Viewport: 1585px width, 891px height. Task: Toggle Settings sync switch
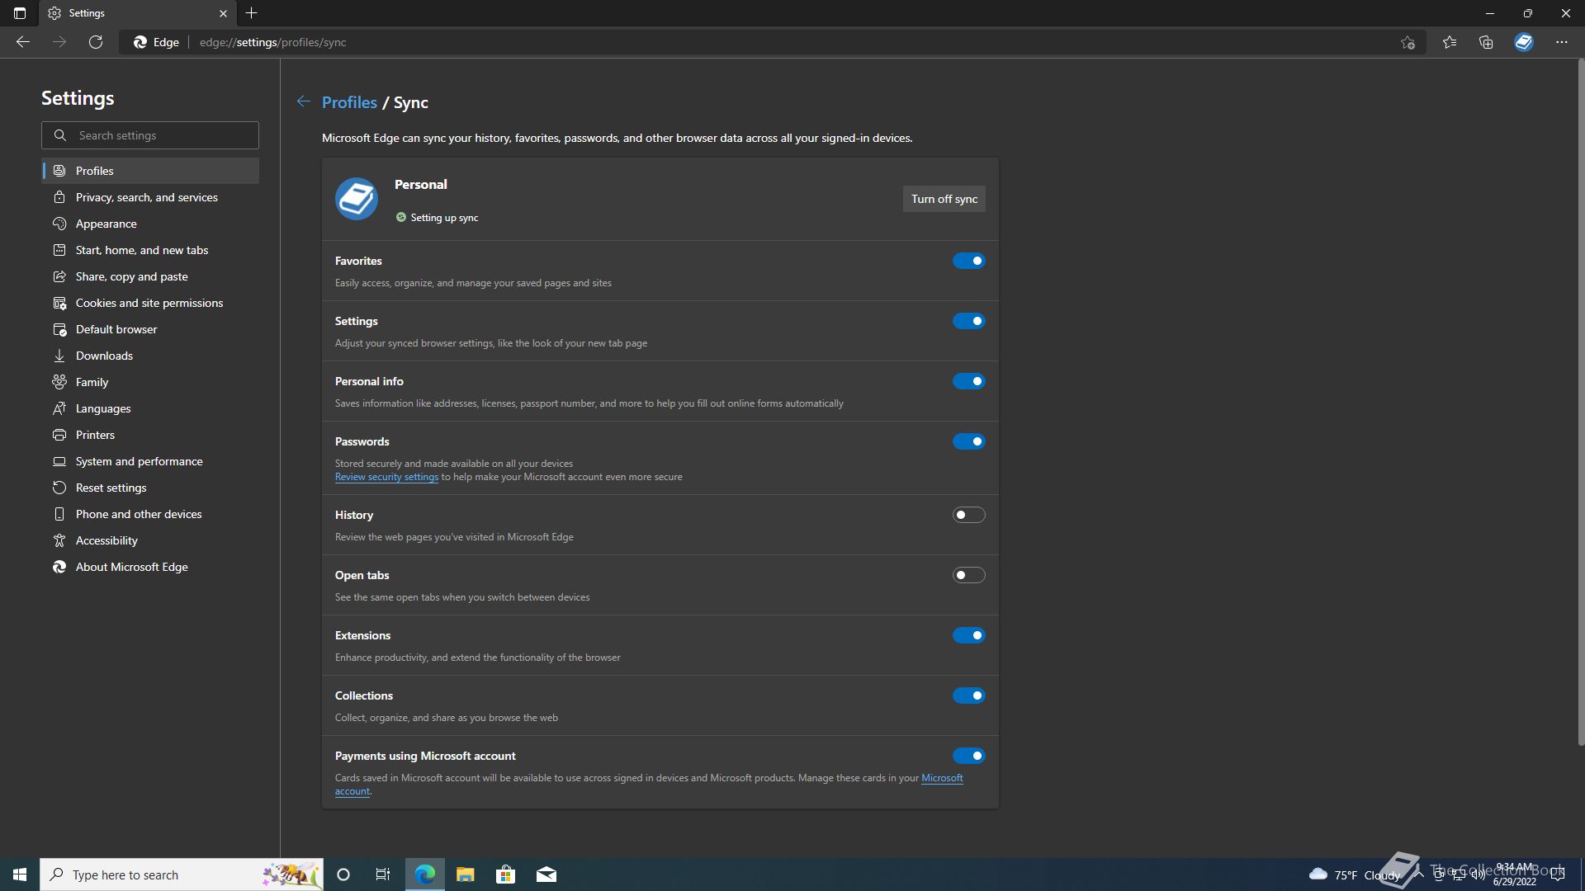(968, 321)
